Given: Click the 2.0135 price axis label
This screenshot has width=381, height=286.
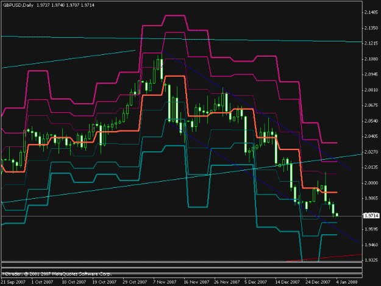Looking at the screenshot, I should [x=371, y=167].
